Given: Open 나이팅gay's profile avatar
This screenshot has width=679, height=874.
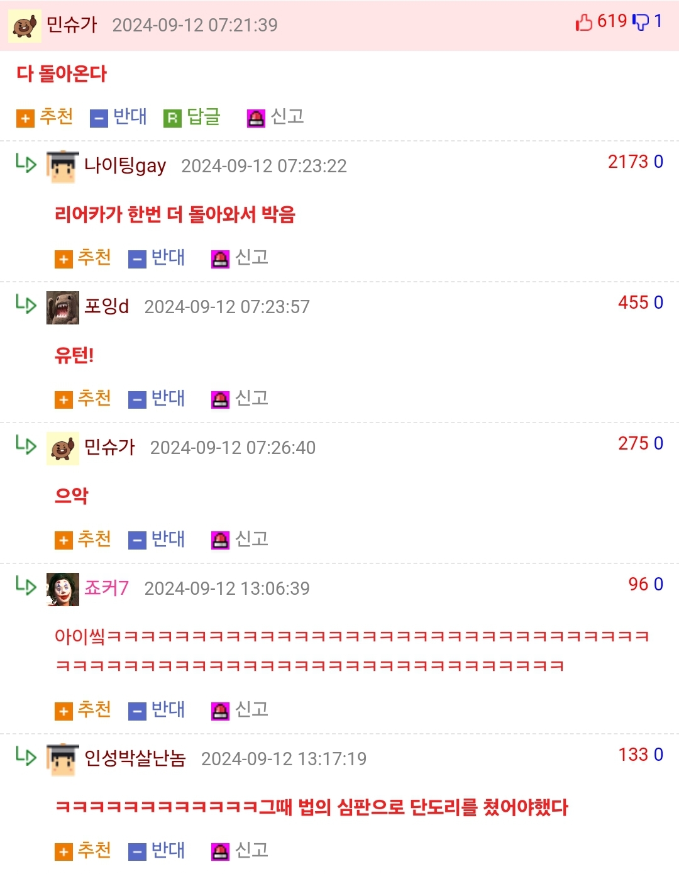Looking at the screenshot, I should pyautogui.click(x=63, y=167).
